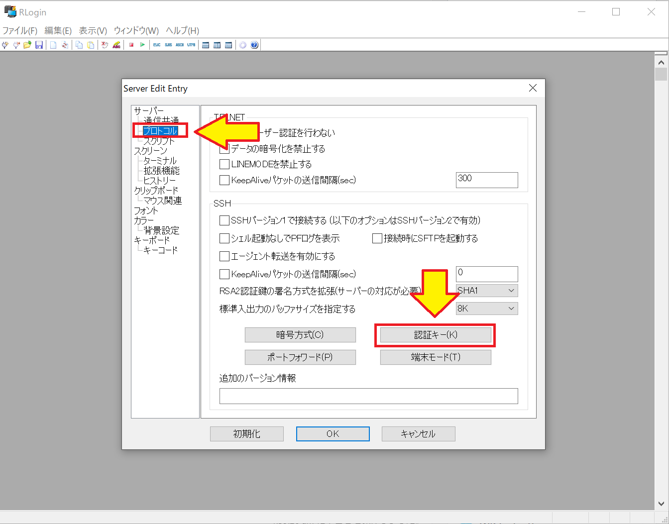Open a saved session via the folder icon
The height and width of the screenshot is (524, 669).
click(27, 45)
